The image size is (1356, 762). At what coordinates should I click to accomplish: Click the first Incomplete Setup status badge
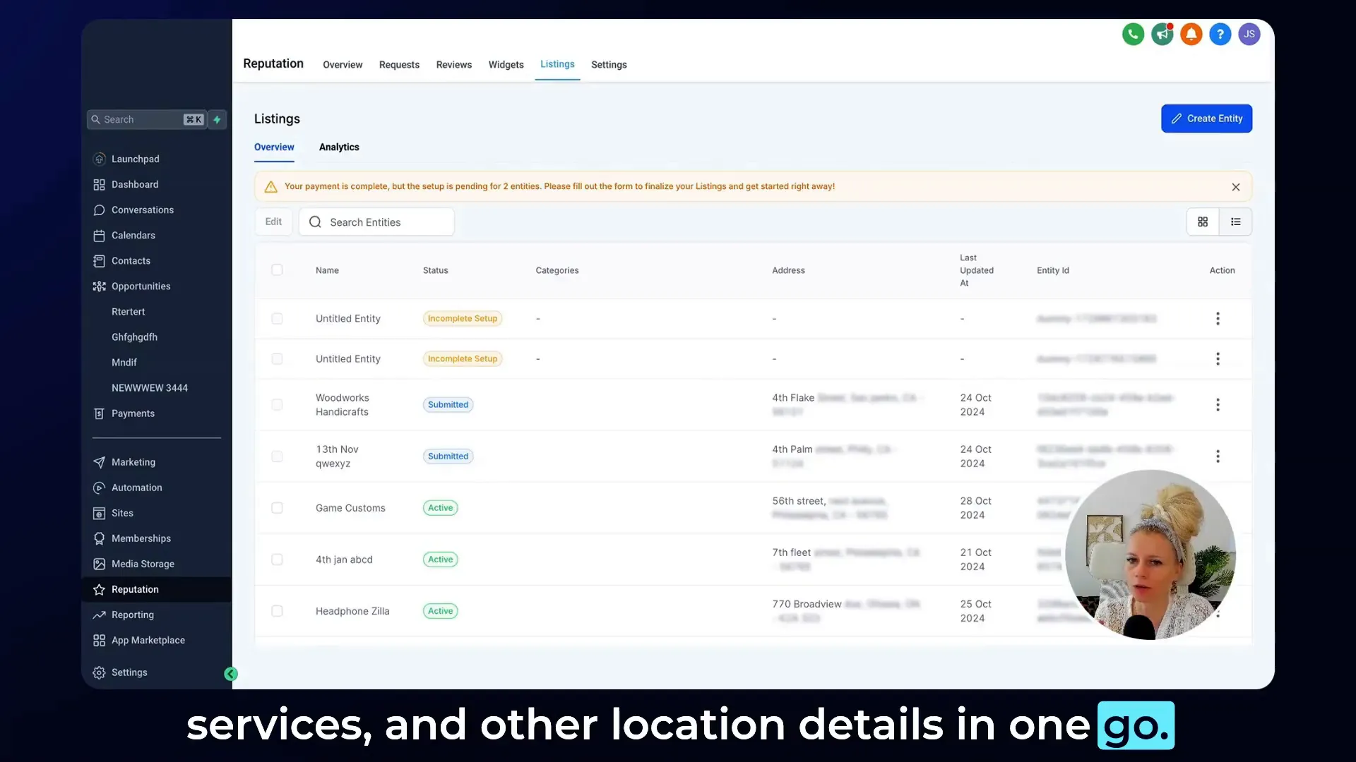click(x=463, y=319)
